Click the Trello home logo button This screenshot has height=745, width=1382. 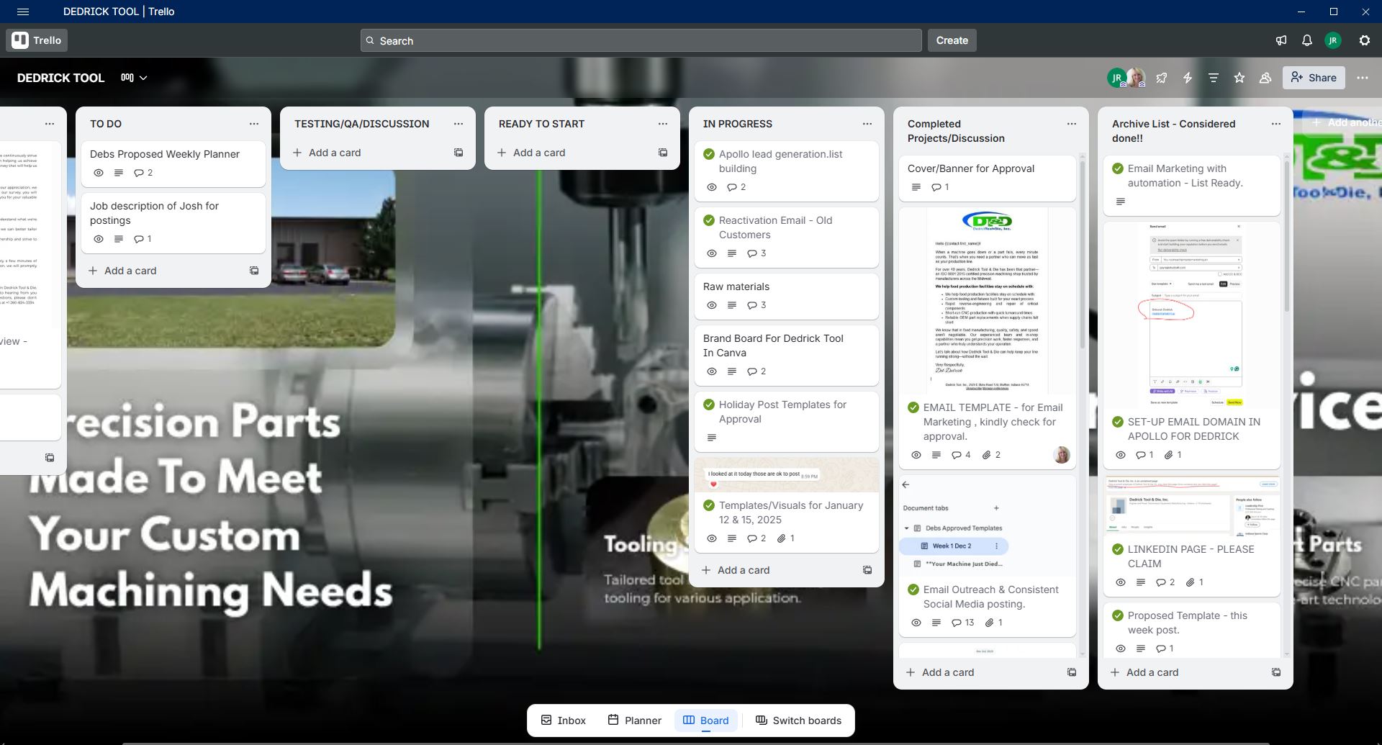pos(37,40)
